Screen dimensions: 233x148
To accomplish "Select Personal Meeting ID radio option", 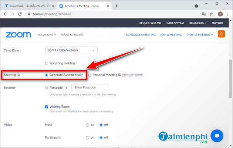I will click(90, 75).
